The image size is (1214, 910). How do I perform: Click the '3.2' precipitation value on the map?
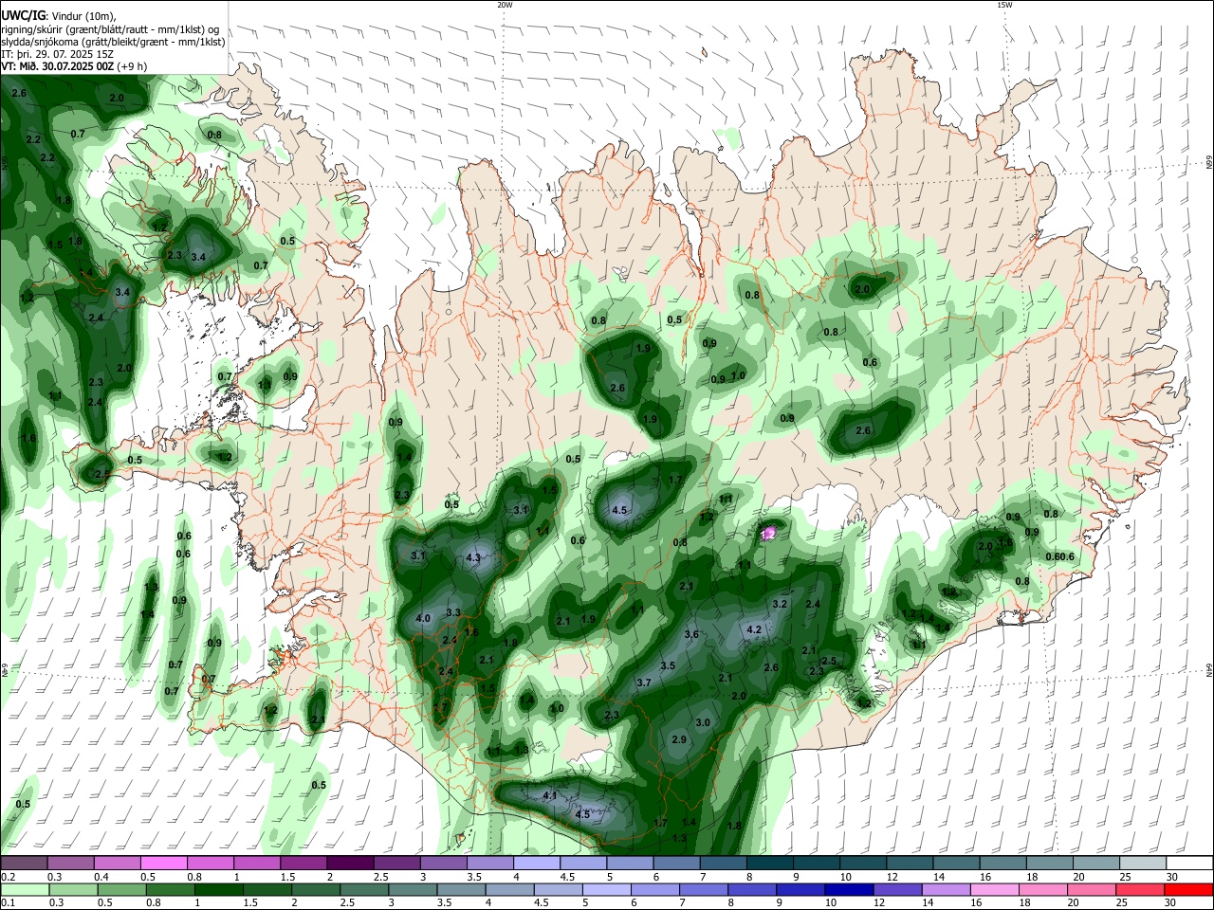[x=781, y=604]
